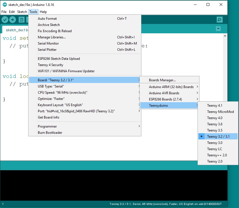239x208 pixels.
Task: Open Boards Manager
Action: [162, 80]
